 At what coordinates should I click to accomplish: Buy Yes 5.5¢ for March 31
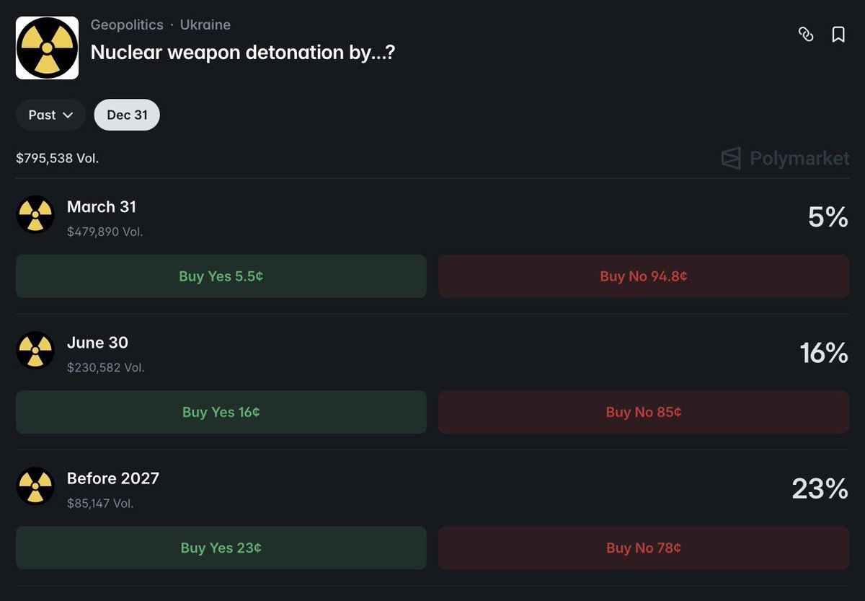(221, 276)
